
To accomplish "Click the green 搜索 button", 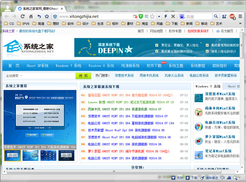I will click(x=83, y=76).
